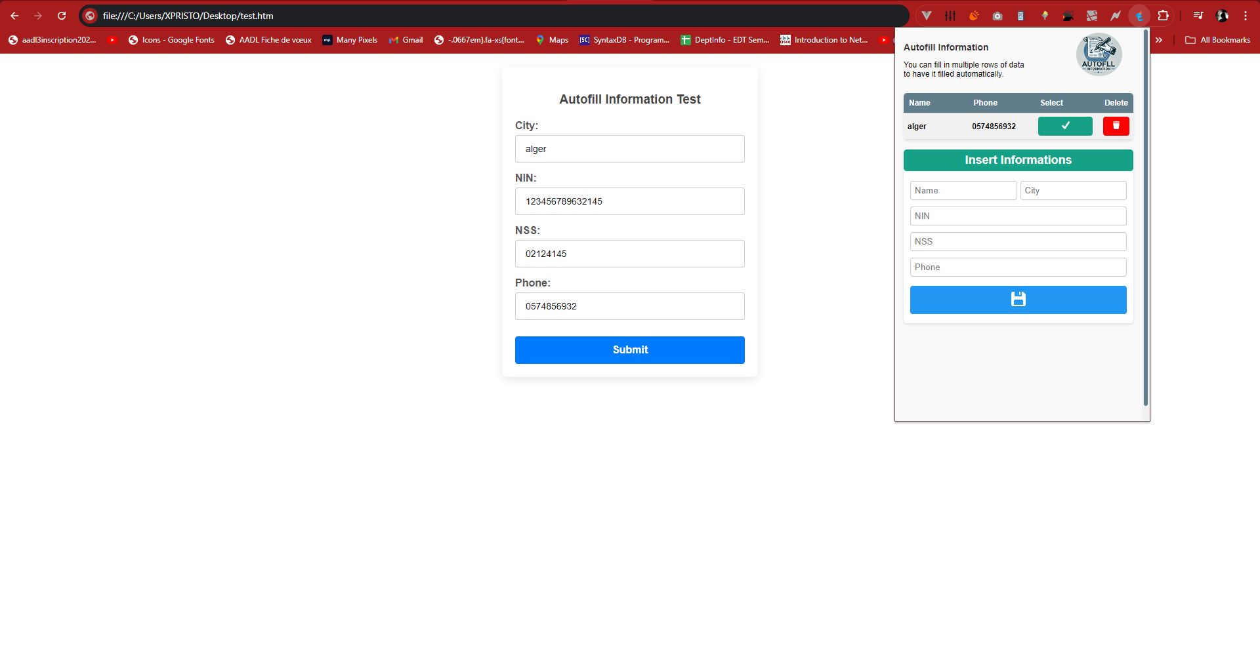Image resolution: width=1260 pixels, height=653 pixels.
Task: Go back to the previous page
Action: [14, 16]
